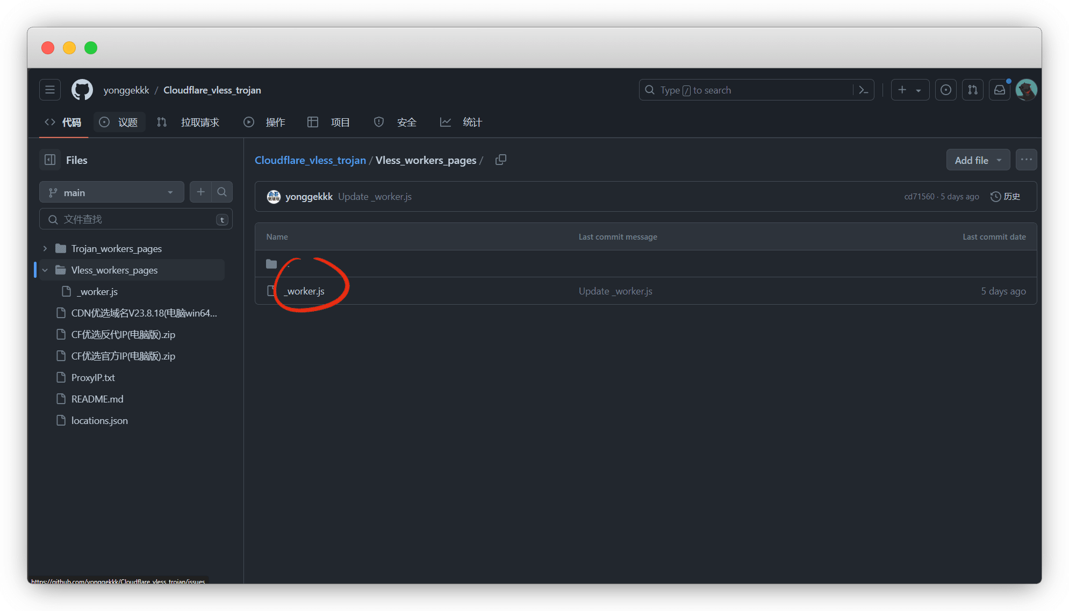
Task: Click Cloudflare_vless_trojan breadcrumb link
Action: [310, 160]
